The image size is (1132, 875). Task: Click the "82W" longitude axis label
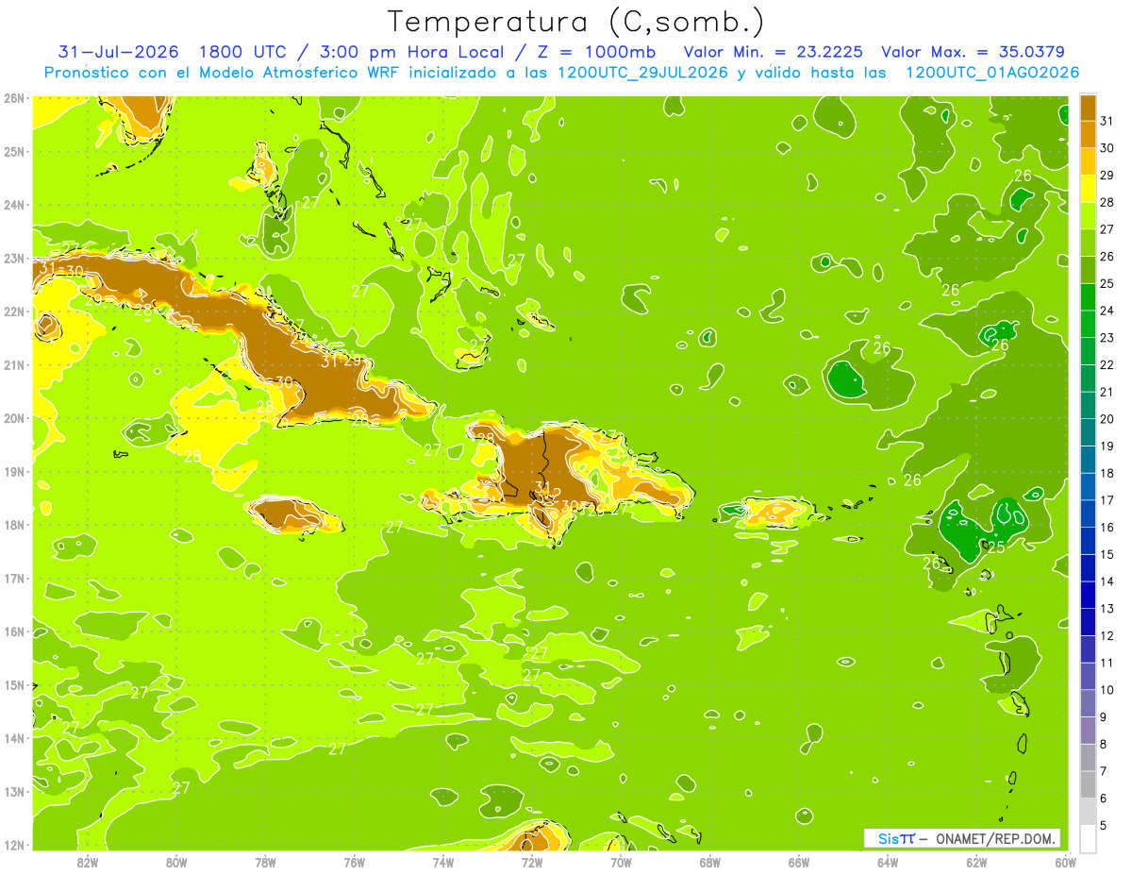pyautogui.click(x=87, y=862)
